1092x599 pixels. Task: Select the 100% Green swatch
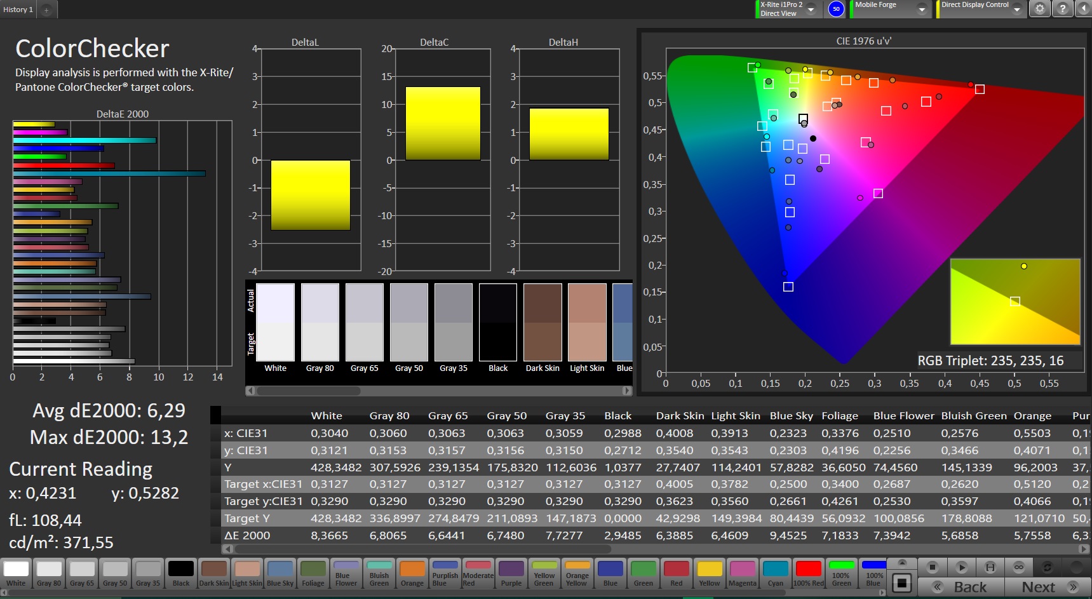(x=842, y=573)
